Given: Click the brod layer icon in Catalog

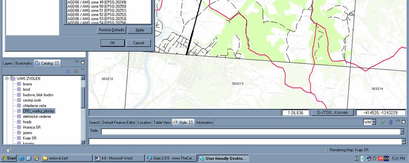Looking at the screenshot, I should (x=19, y=89).
